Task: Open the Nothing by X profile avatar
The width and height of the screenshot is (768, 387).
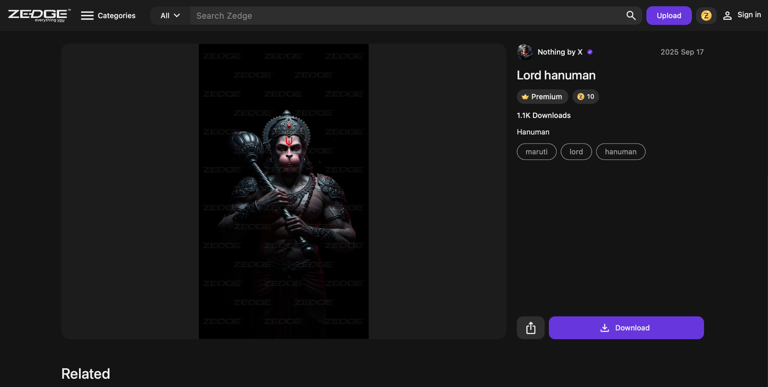Action: click(525, 52)
